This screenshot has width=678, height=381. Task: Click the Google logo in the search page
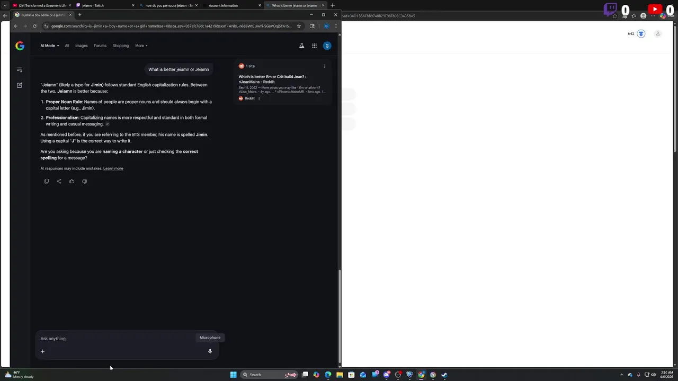tap(20, 46)
